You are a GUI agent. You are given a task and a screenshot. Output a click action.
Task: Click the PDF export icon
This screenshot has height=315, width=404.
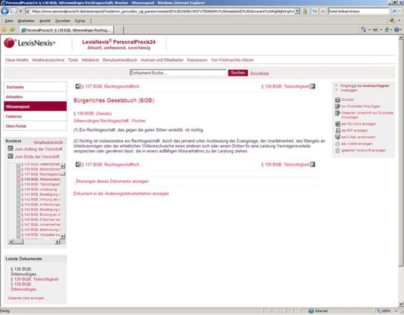pyautogui.click(x=337, y=130)
